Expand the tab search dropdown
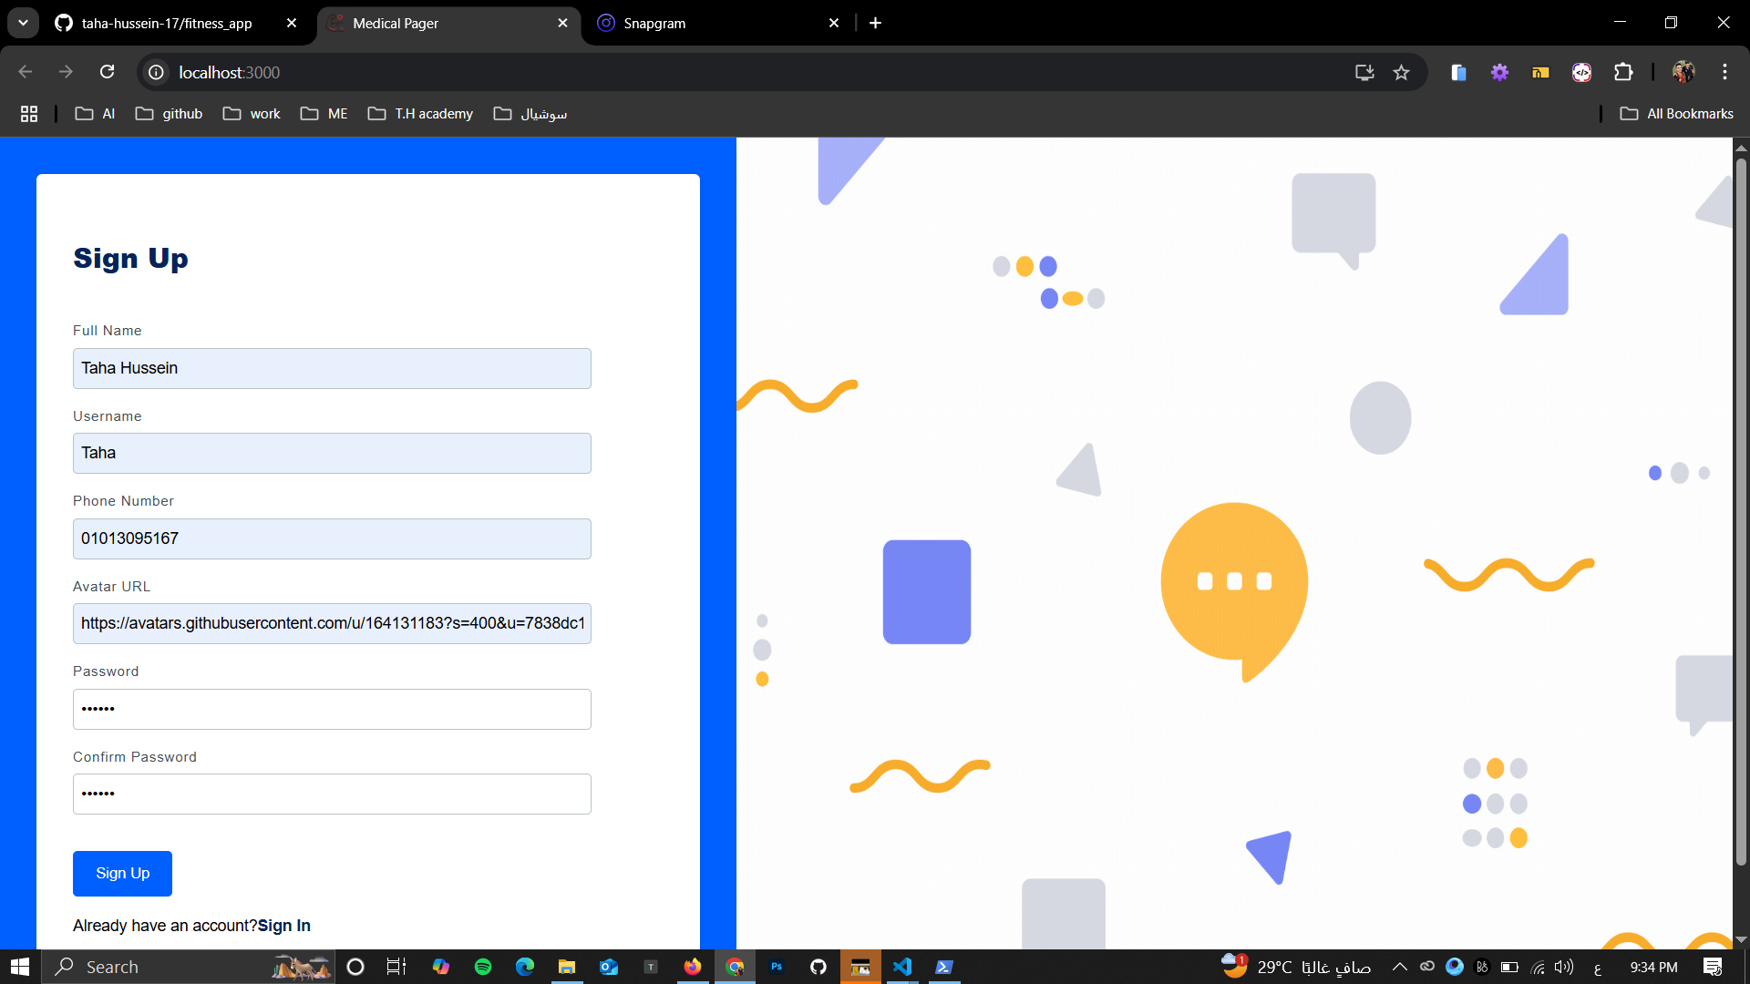The height and width of the screenshot is (984, 1750). [23, 23]
